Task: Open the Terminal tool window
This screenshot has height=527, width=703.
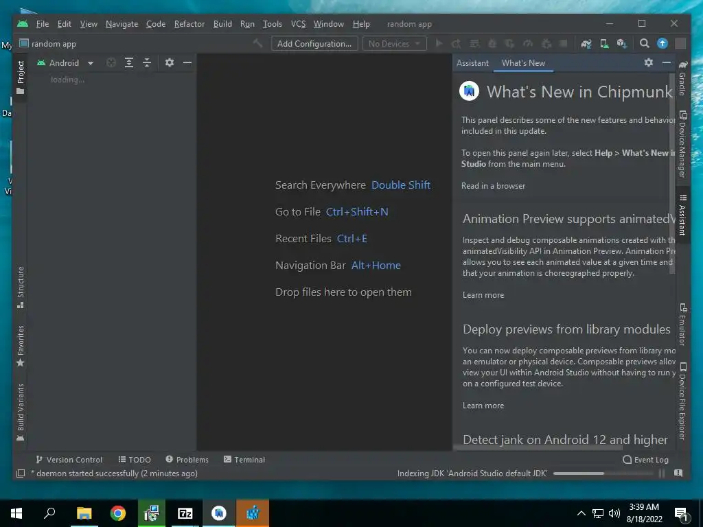Action: pos(244,460)
